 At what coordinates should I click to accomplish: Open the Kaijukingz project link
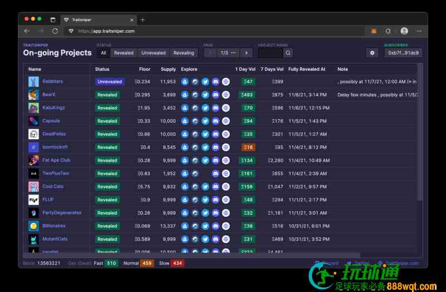click(x=54, y=108)
